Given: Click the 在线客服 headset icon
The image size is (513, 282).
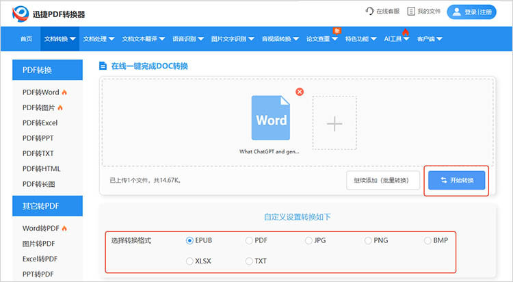Looking at the screenshot, I should [369, 11].
